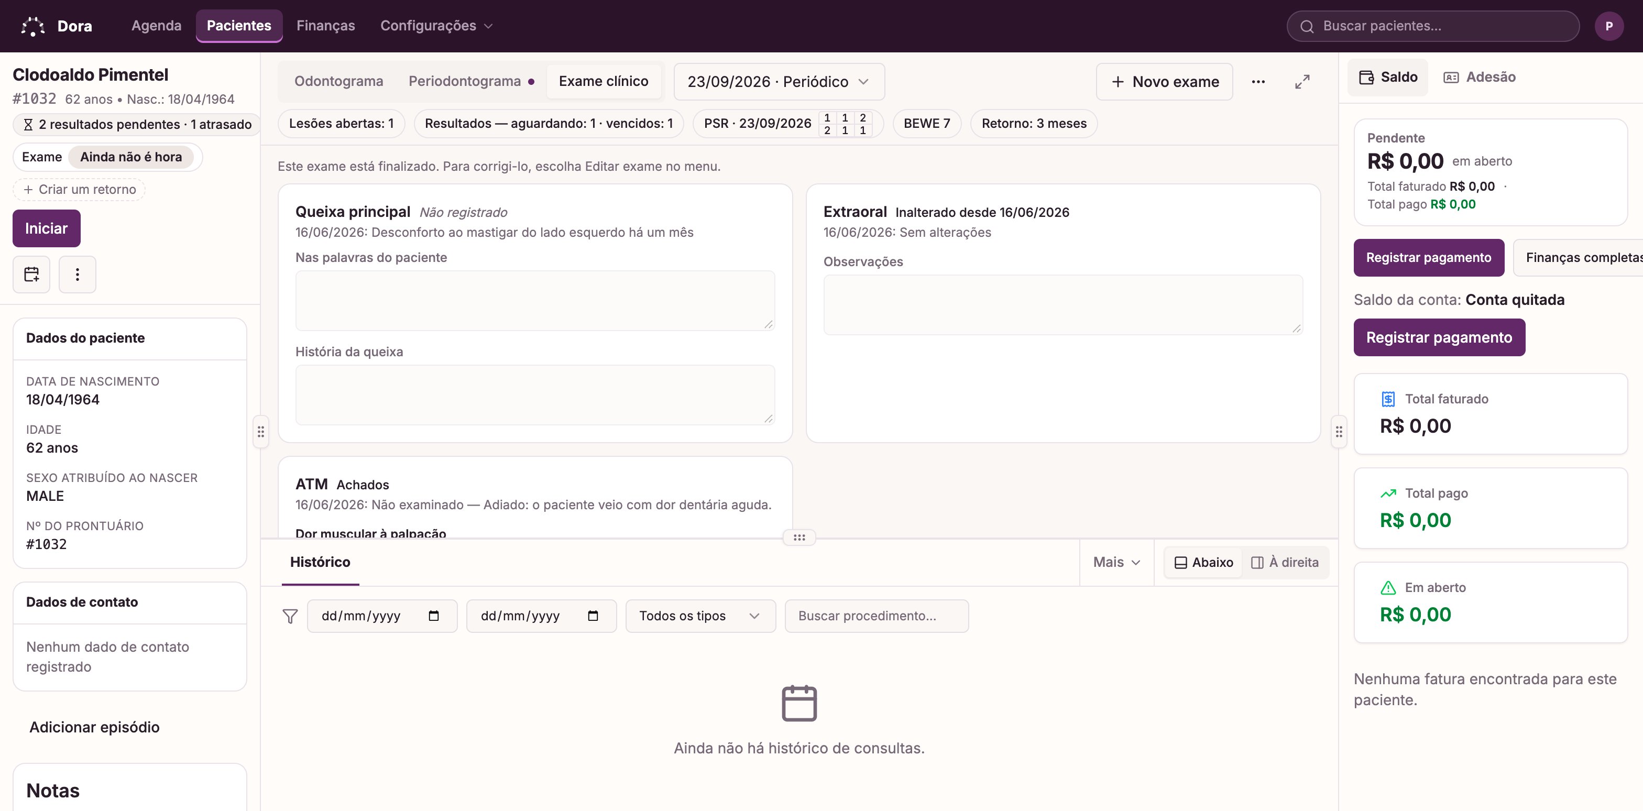Click the history filter funnel icon

[290, 616]
